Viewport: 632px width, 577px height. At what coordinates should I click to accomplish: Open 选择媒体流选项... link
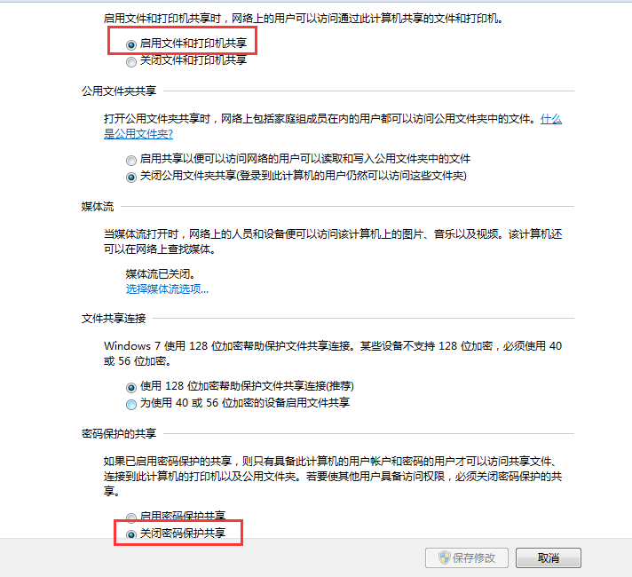167,289
